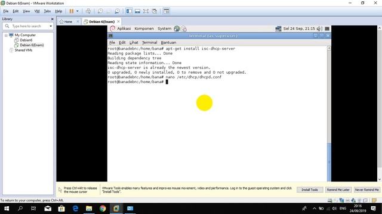Open the VMware Edit menu
Viewport: 382px width, 214px height.
16,11
